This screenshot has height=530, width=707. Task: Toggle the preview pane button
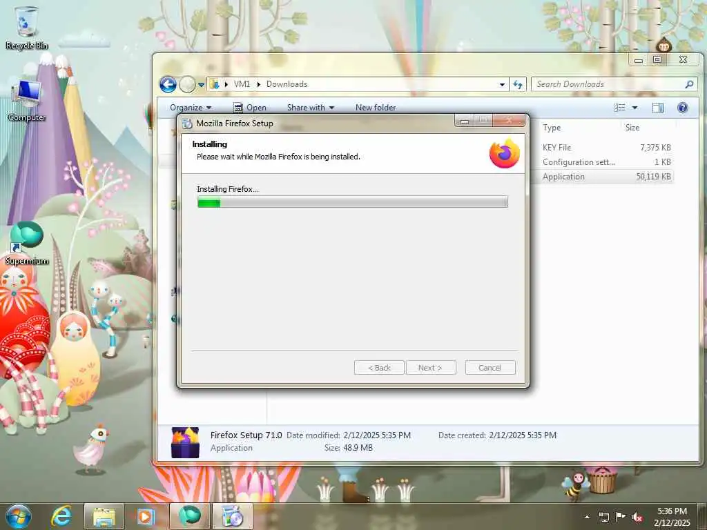(x=658, y=107)
